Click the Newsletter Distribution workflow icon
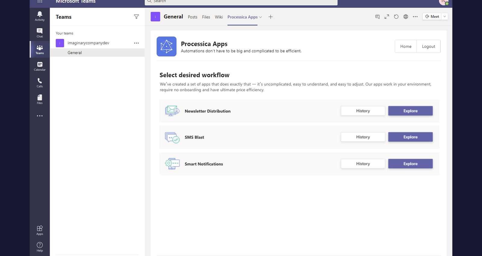This screenshot has width=482, height=256. click(172, 111)
